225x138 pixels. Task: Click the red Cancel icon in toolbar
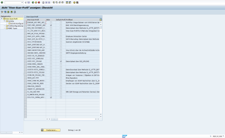[39, 2]
